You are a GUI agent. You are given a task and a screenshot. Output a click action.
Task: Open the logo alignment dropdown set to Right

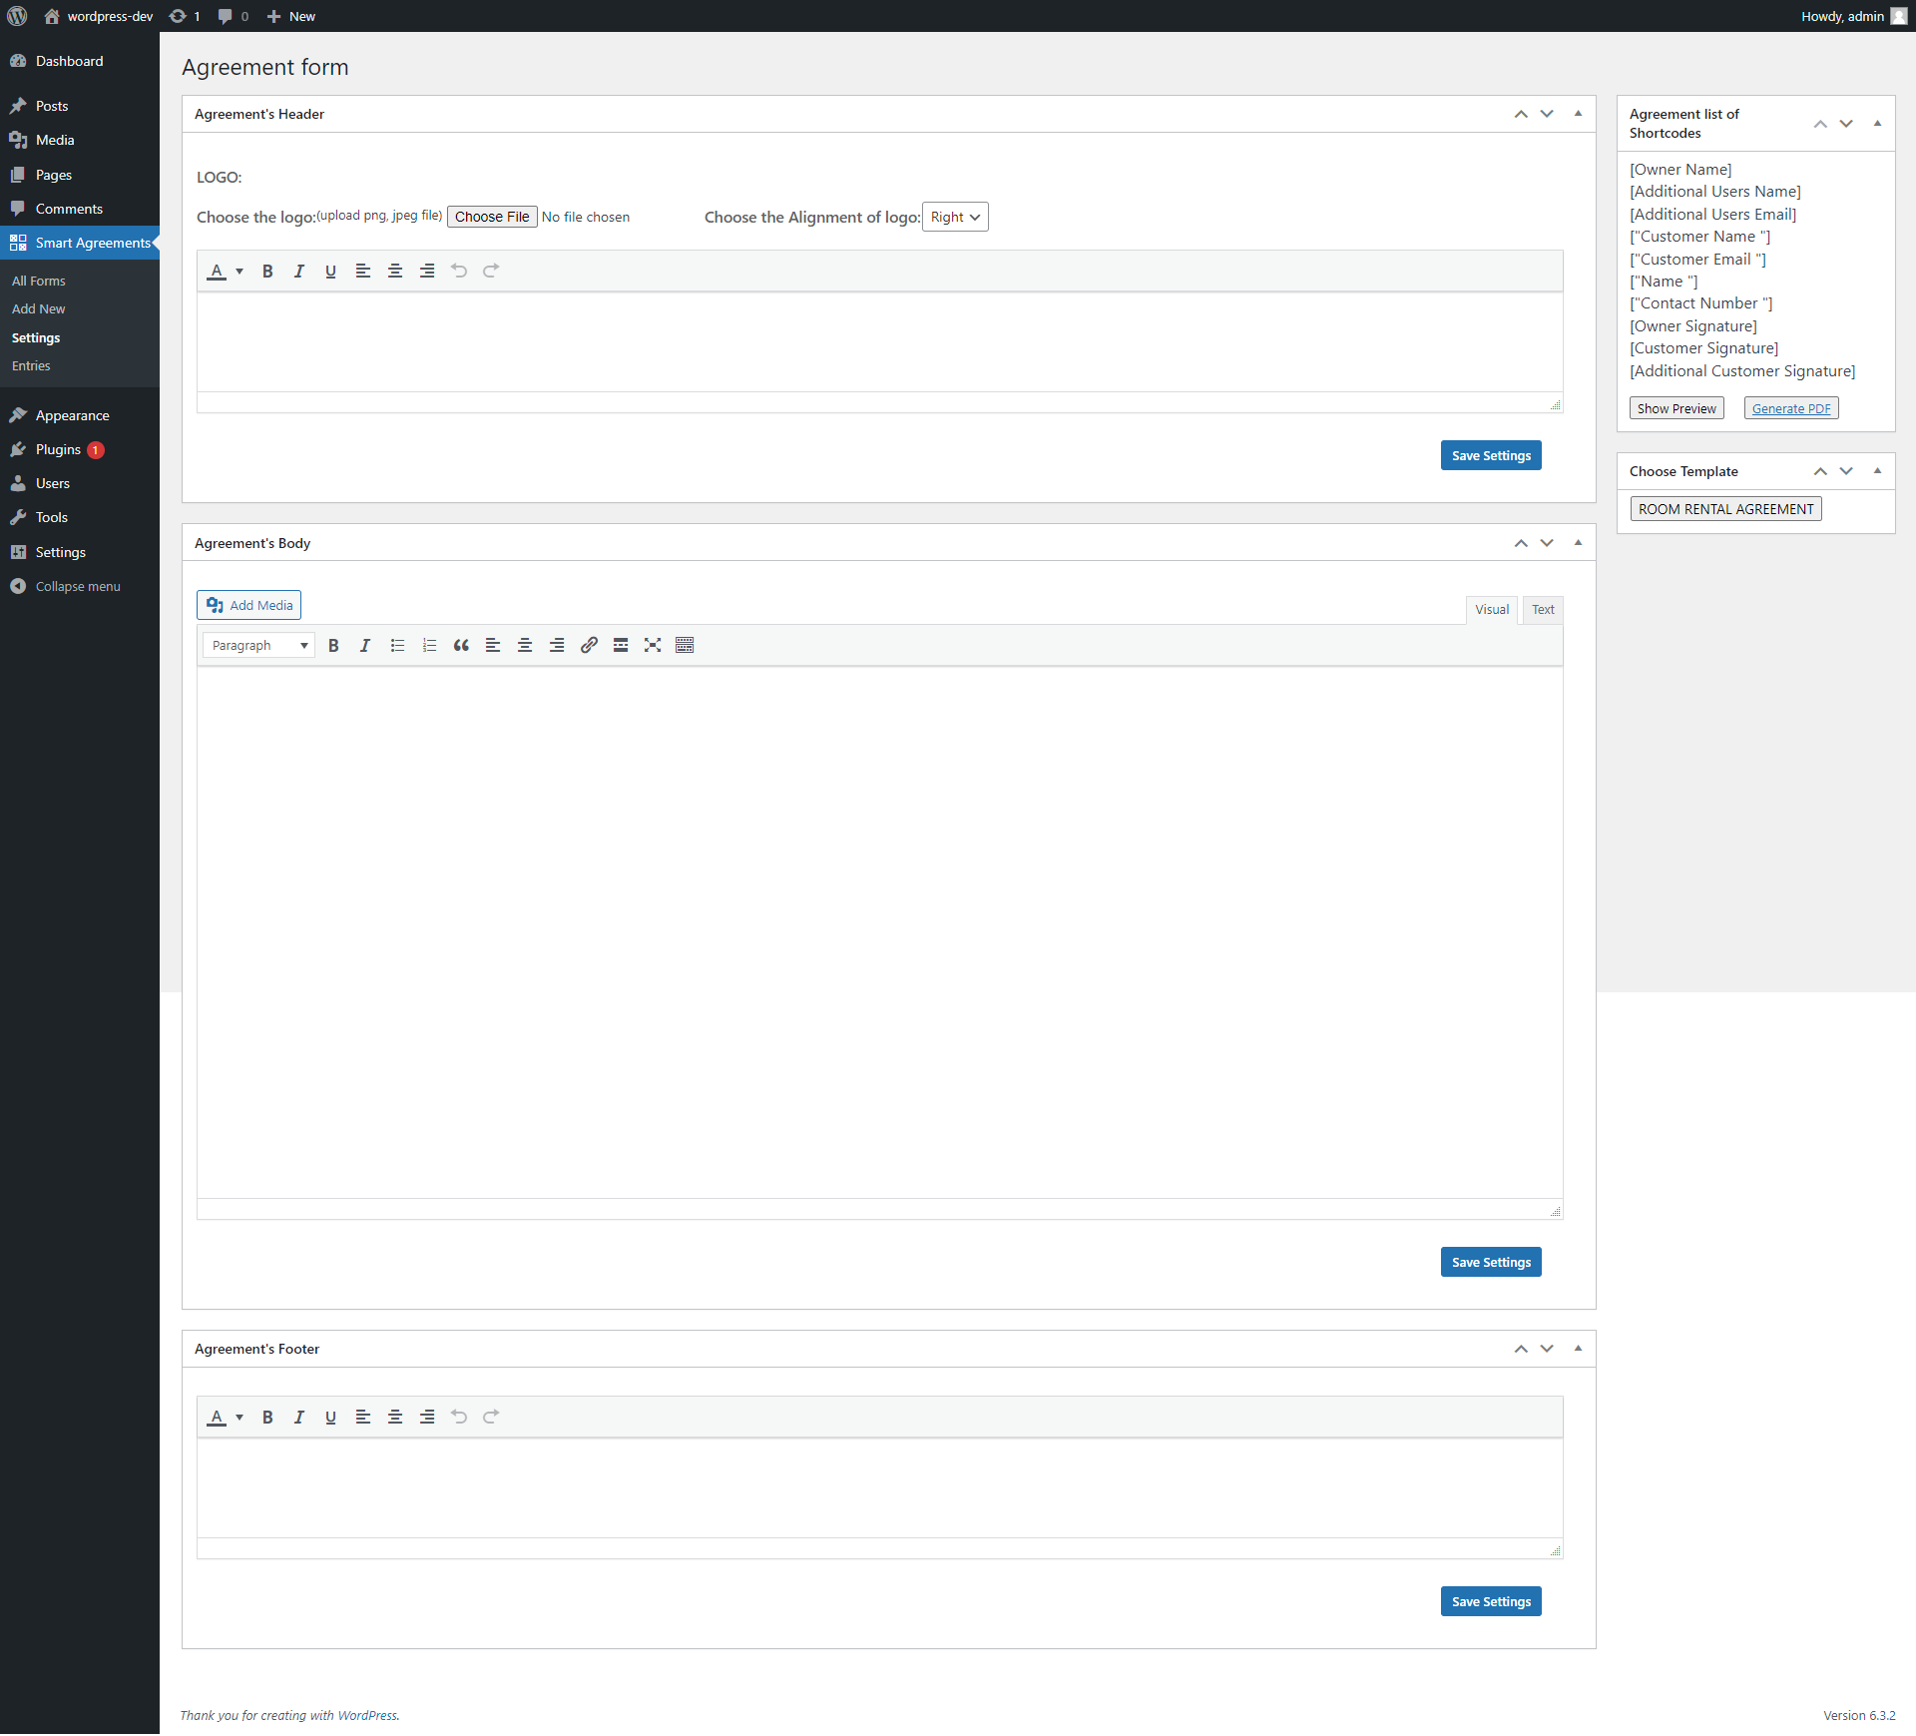click(955, 218)
